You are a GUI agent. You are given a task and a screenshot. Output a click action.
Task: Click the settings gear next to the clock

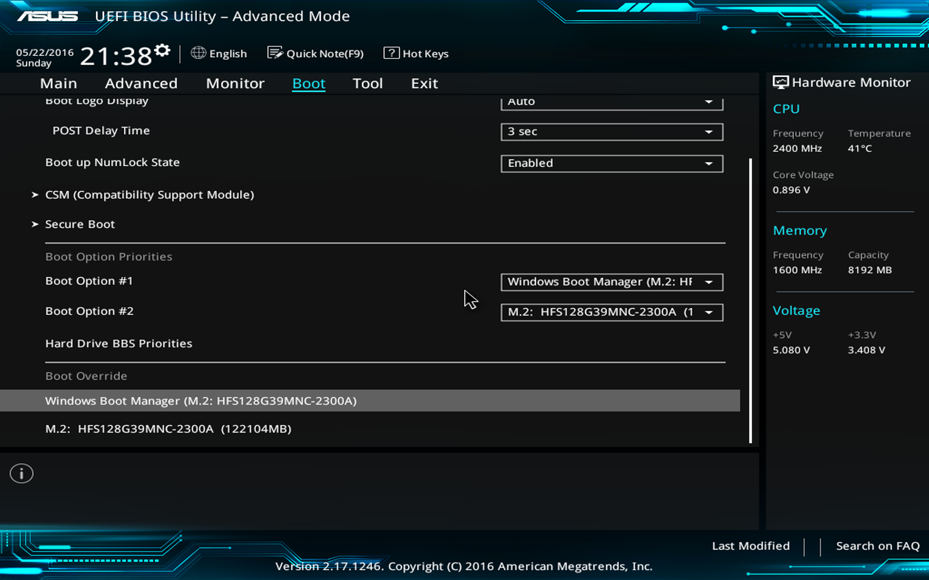point(163,50)
